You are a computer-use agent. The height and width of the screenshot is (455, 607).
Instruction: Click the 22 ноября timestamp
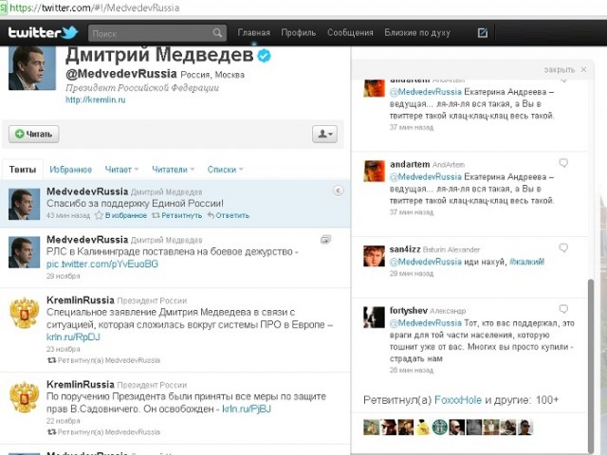click(64, 421)
